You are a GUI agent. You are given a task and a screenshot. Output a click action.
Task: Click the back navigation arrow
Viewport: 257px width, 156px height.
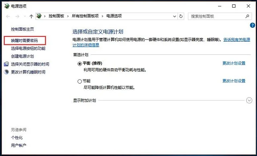[8, 16]
